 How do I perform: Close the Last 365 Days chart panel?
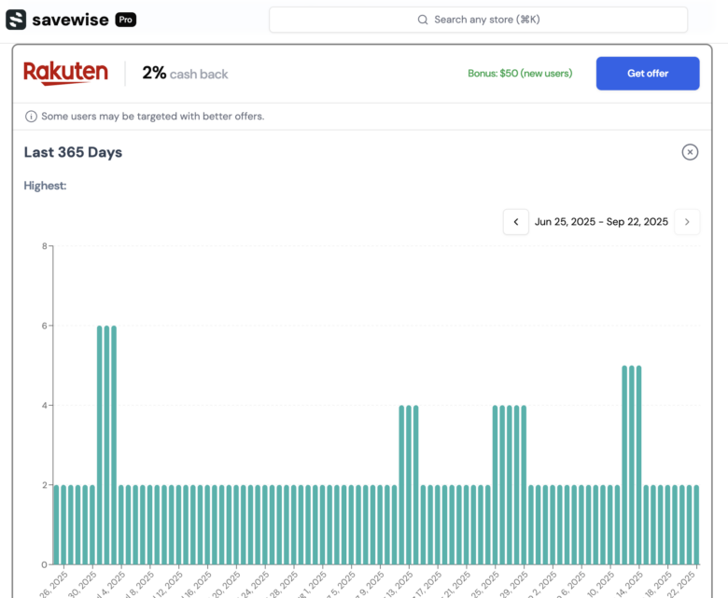[x=690, y=152]
